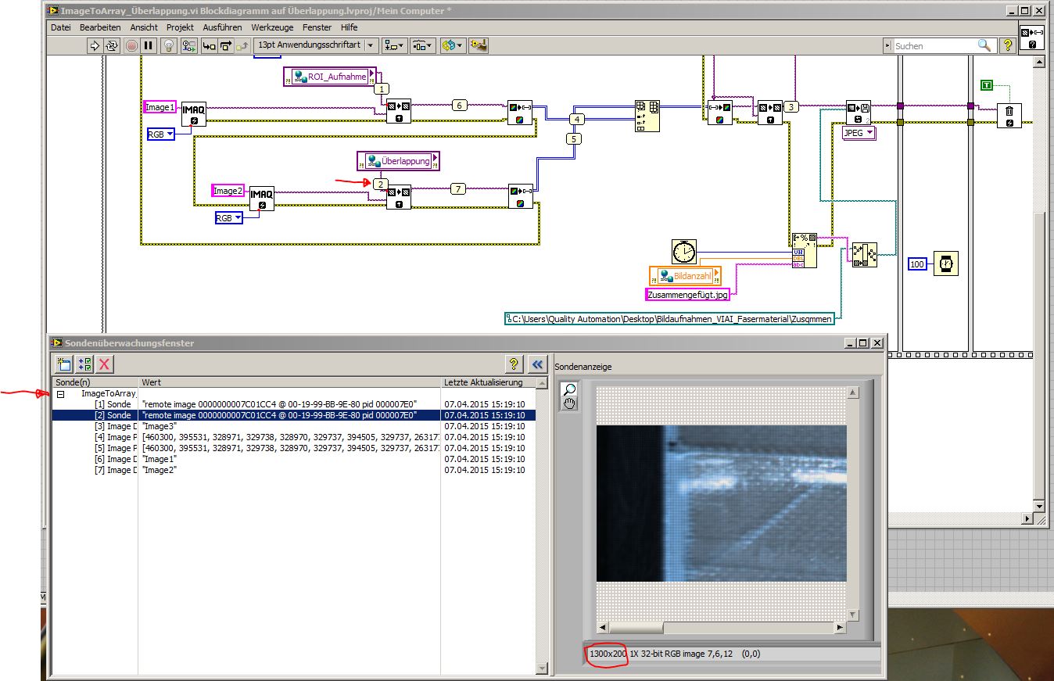Click the IMAQ Dispose trash can node
Viewport: 1054px width, 681px height.
click(x=1009, y=114)
